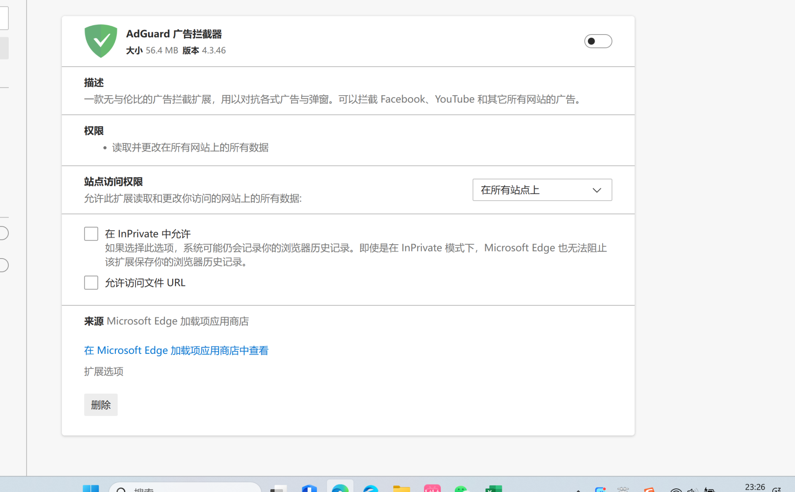
Task: Click the 扩展选项 link
Action: coord(103,371)
